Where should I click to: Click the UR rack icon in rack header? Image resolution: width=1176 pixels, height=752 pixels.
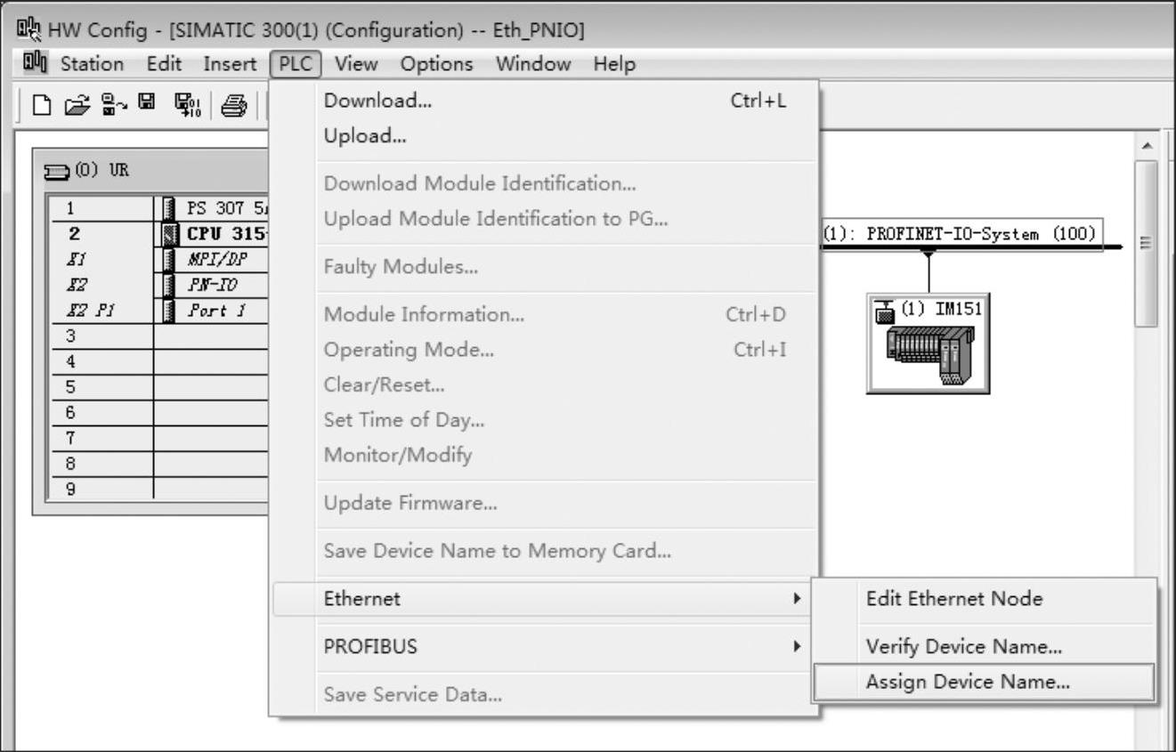coord(55,170)
